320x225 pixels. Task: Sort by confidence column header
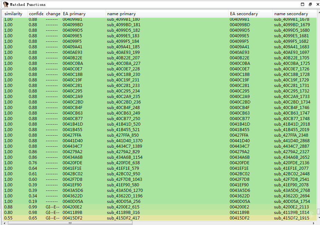pyautogui.click(x=36, y=14)
